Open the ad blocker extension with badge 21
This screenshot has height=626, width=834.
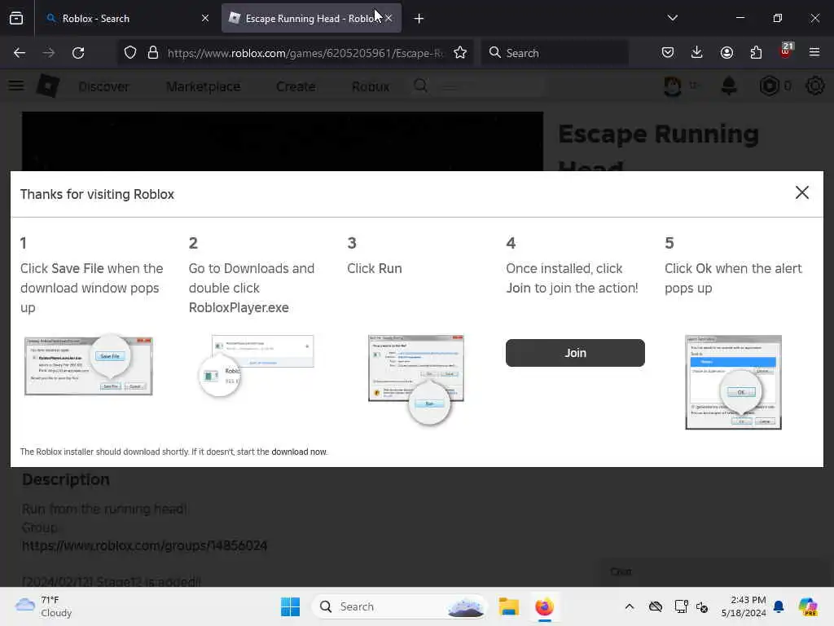coord(786,51)
